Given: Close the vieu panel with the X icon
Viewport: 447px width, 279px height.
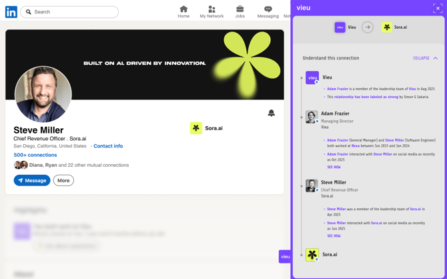Looking at the screenshot, I should [x=438, y=8].
